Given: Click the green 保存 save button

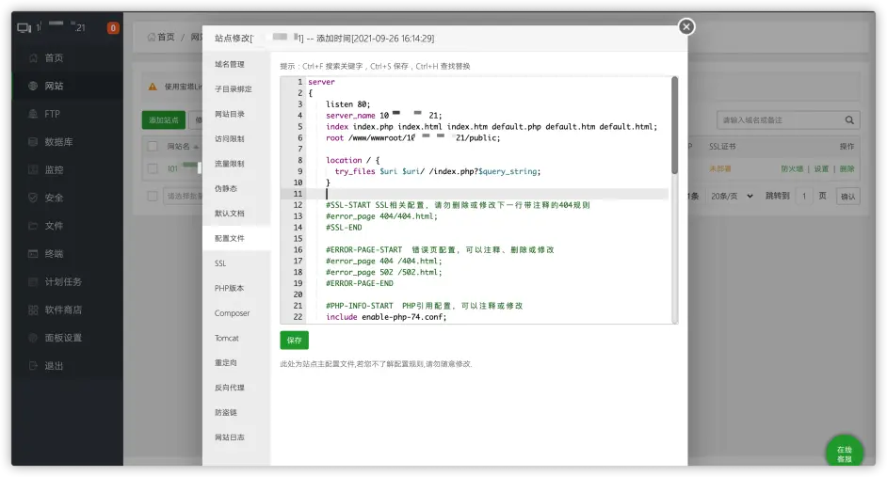Looking at the screenshot, I should [x=294, y=341].
